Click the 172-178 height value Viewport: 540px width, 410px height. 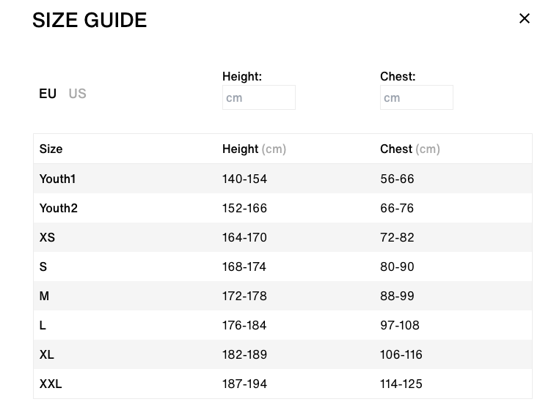click(244, 296)
